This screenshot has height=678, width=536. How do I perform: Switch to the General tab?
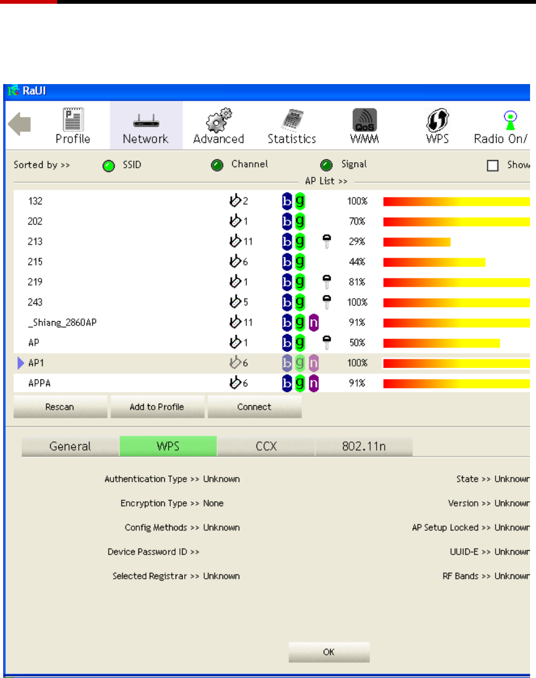tap(70, 446)
